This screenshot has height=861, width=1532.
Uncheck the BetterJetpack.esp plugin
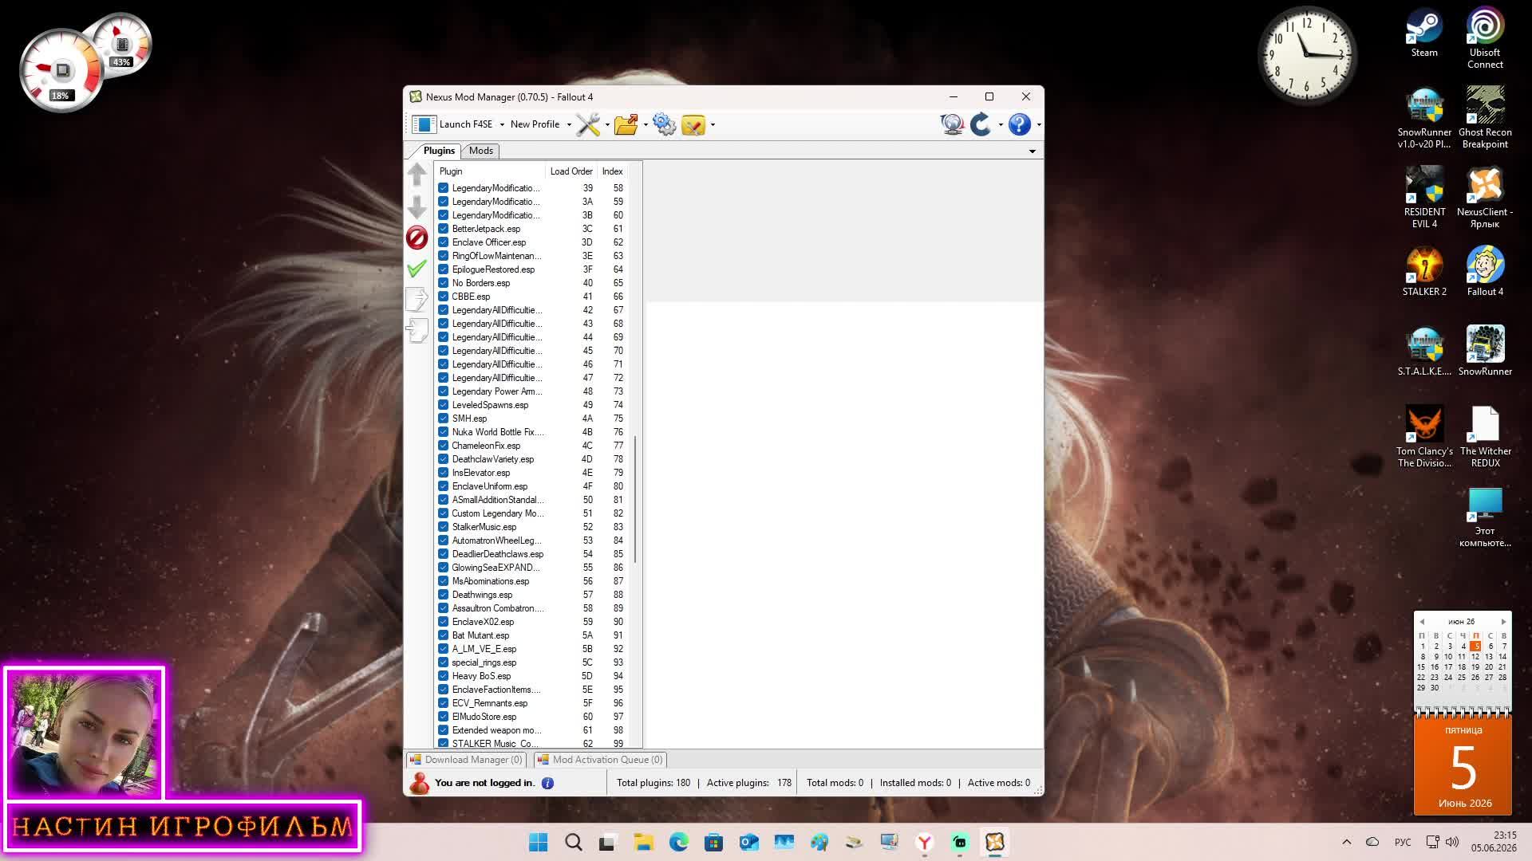[444, 229]
